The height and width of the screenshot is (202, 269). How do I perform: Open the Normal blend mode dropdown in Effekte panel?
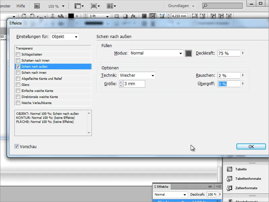pyautogui.click(x=170, y=195)
